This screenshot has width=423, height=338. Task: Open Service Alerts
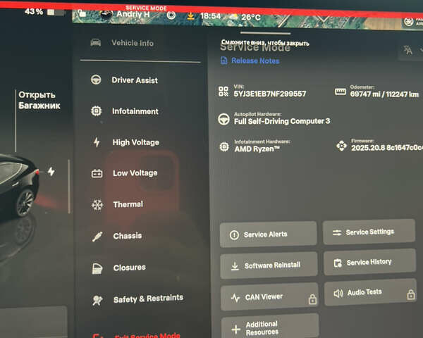click(x=268, y=234)
